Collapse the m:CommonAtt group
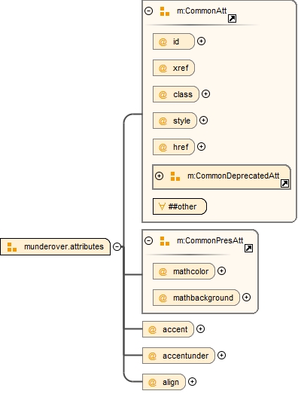298x394 pixels. [148, 11]
